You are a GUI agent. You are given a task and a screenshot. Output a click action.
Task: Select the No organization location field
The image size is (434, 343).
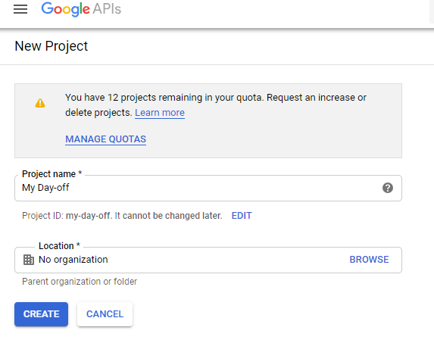coord(208,260)
